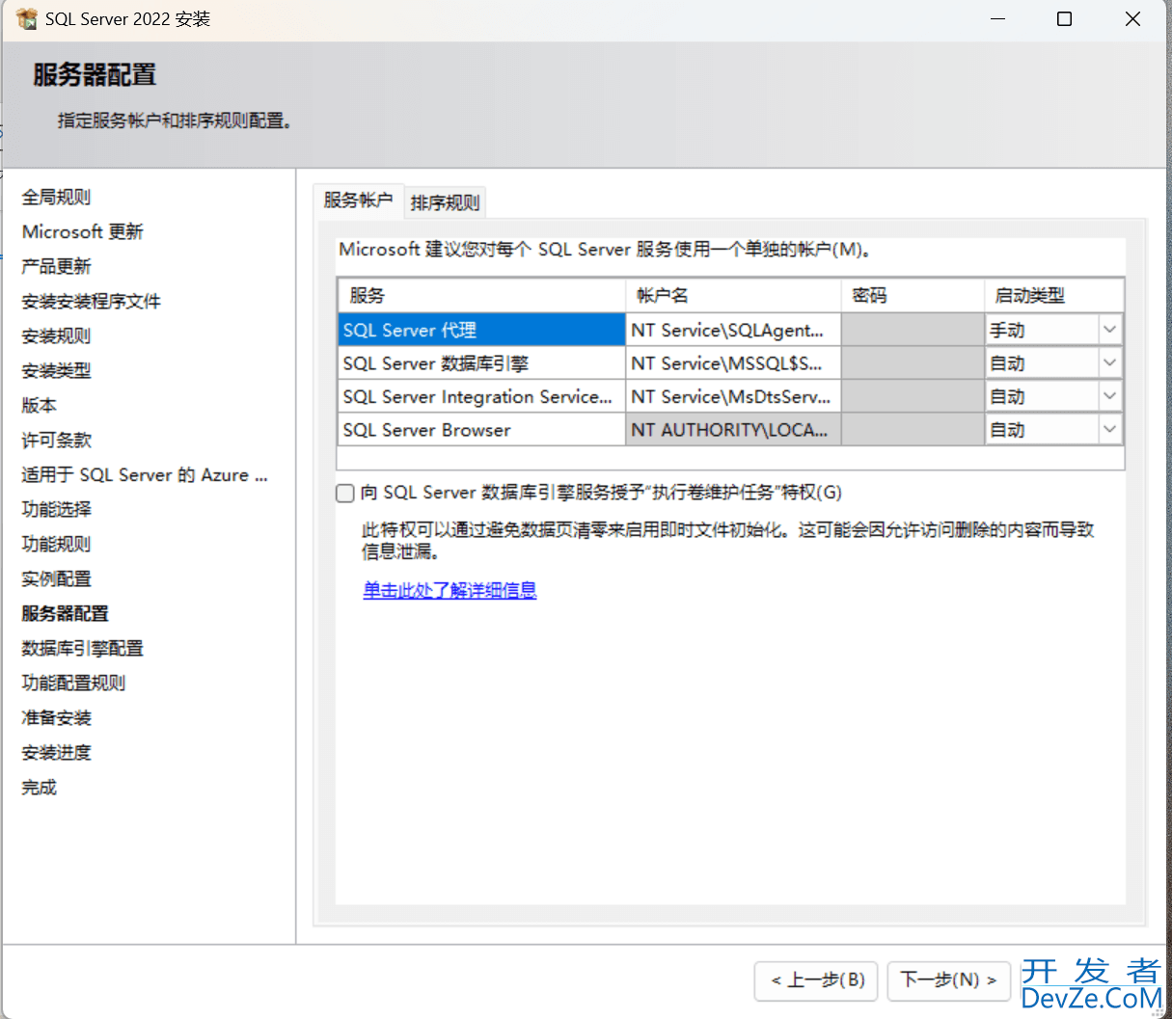Go to 数据库引擎配置 step in sidebar
Viewport: 1172px width, 1019px height.
pyautogui.click(x=82, y=648)
